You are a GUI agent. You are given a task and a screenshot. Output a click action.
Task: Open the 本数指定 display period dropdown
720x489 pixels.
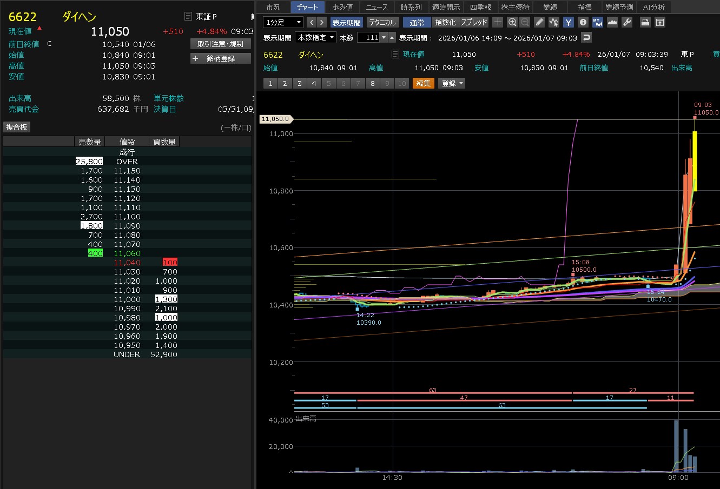coord(315,37)
